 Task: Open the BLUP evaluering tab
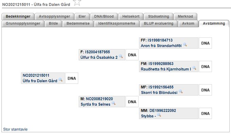(x=159, y=23)
